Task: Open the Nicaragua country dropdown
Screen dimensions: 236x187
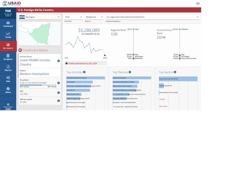Action: (x=39, y=17)
